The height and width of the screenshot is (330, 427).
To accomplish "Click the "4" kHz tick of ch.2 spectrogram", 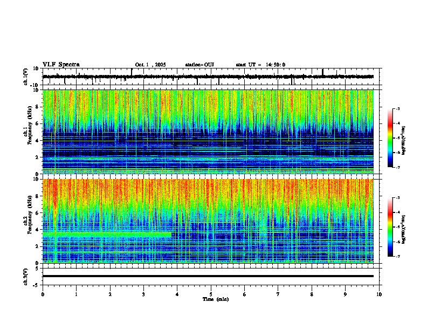I will pyautogui.click(x=38, y=230).
